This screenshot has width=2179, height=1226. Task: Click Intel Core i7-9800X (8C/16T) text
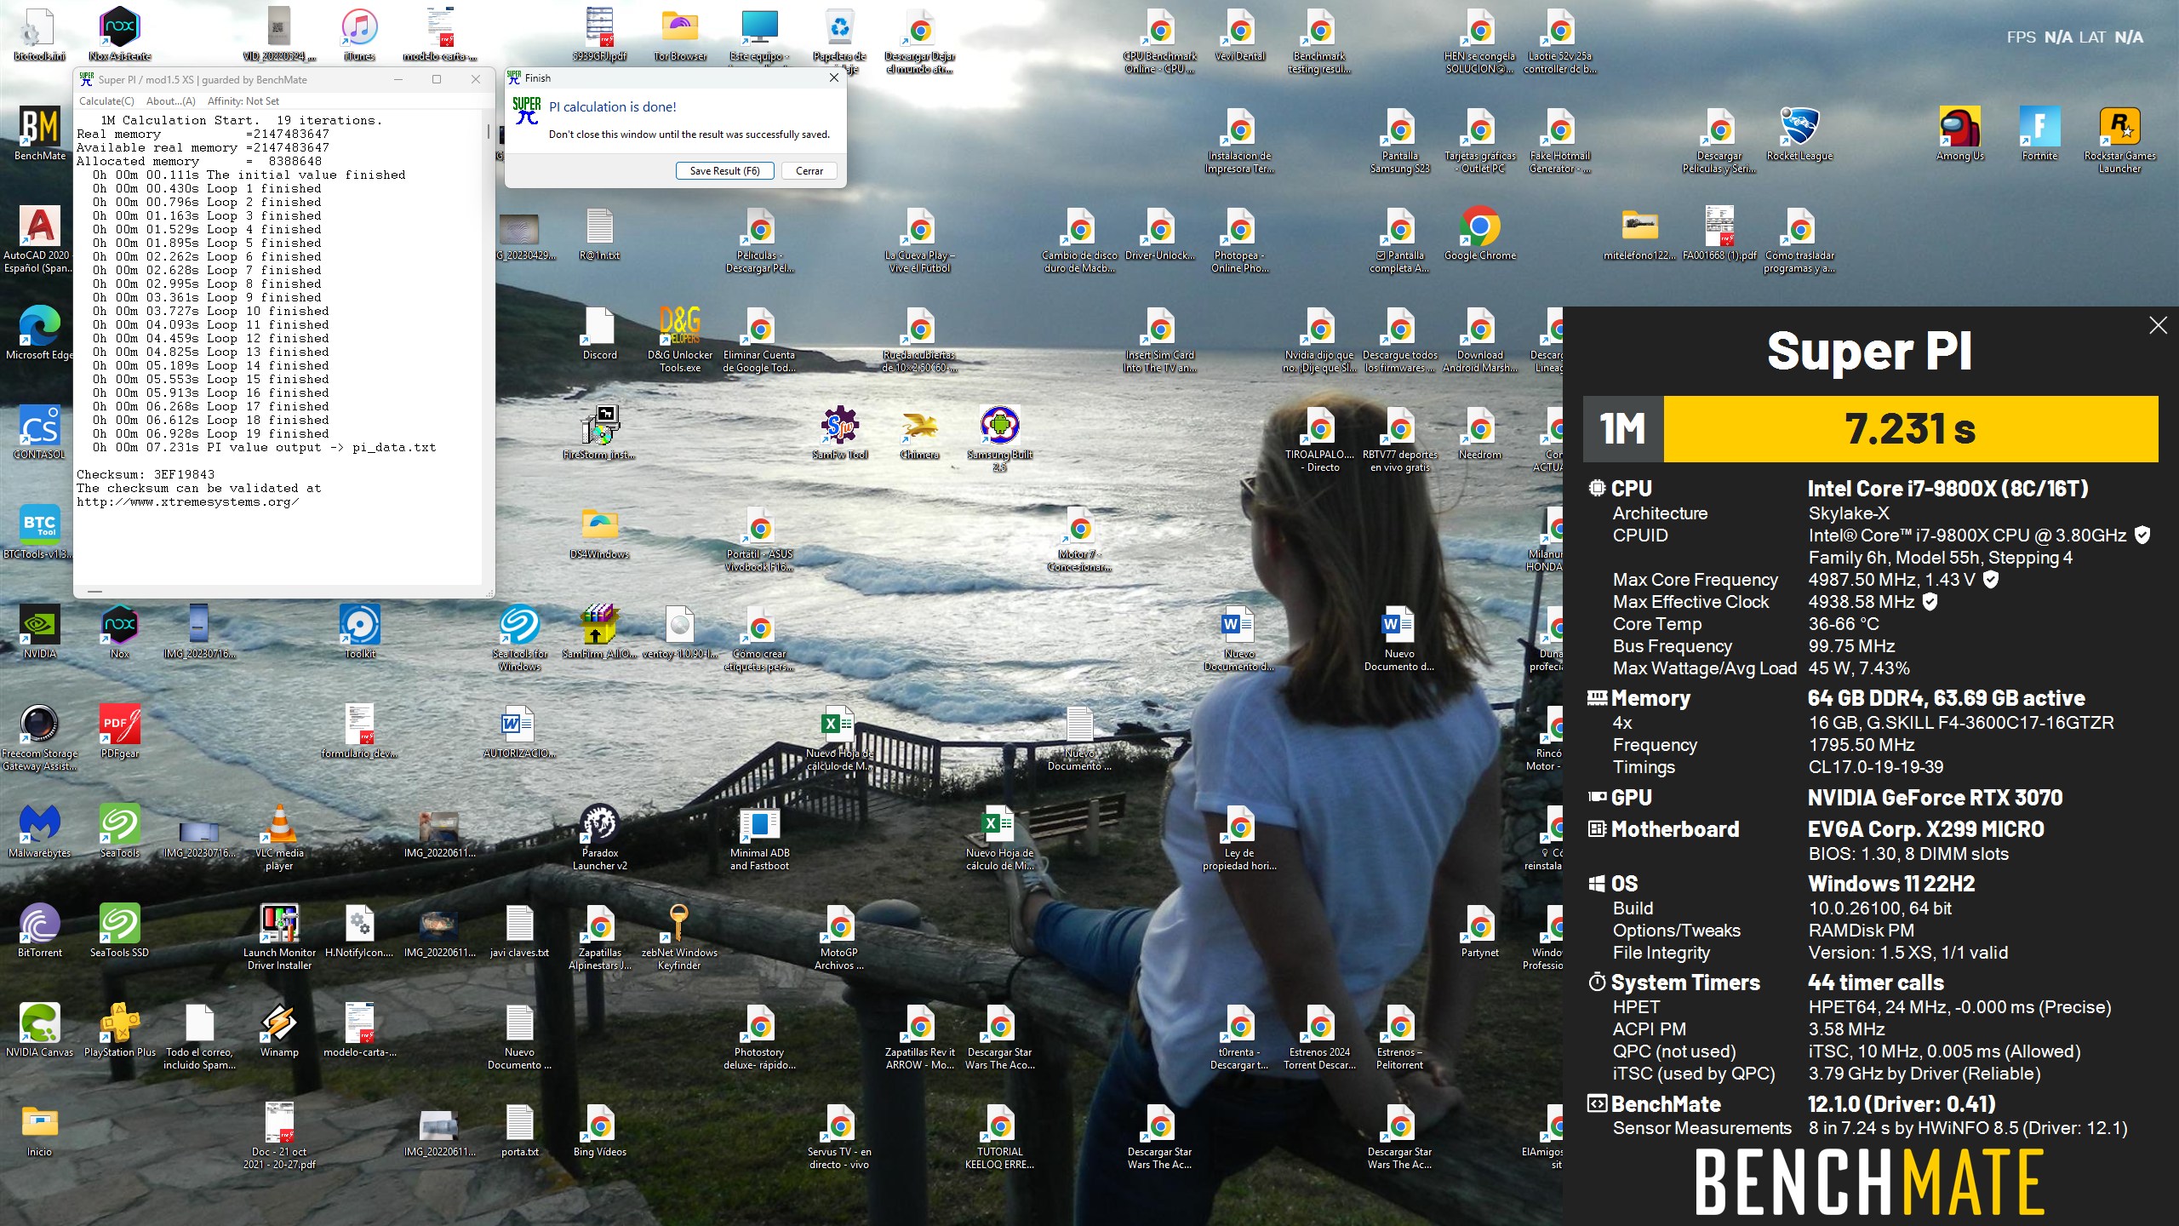click(1948, 489)
